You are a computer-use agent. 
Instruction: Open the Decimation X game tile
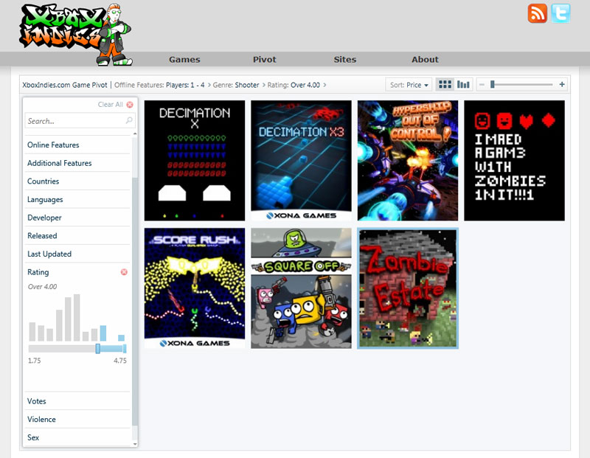[x=195, y=160]
